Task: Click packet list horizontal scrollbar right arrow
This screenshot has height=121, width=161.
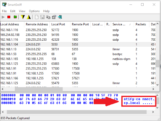Action: click(x=153, y=89)
